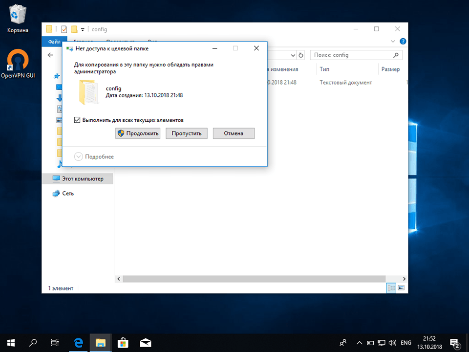469x352 pixels.
Task: Open the Корзина desktop icon
Action: (x=18, y=19)
